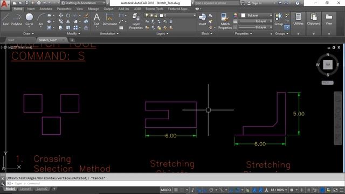
Task: Switch to the Start file tab
Action: tap(11, 40)
